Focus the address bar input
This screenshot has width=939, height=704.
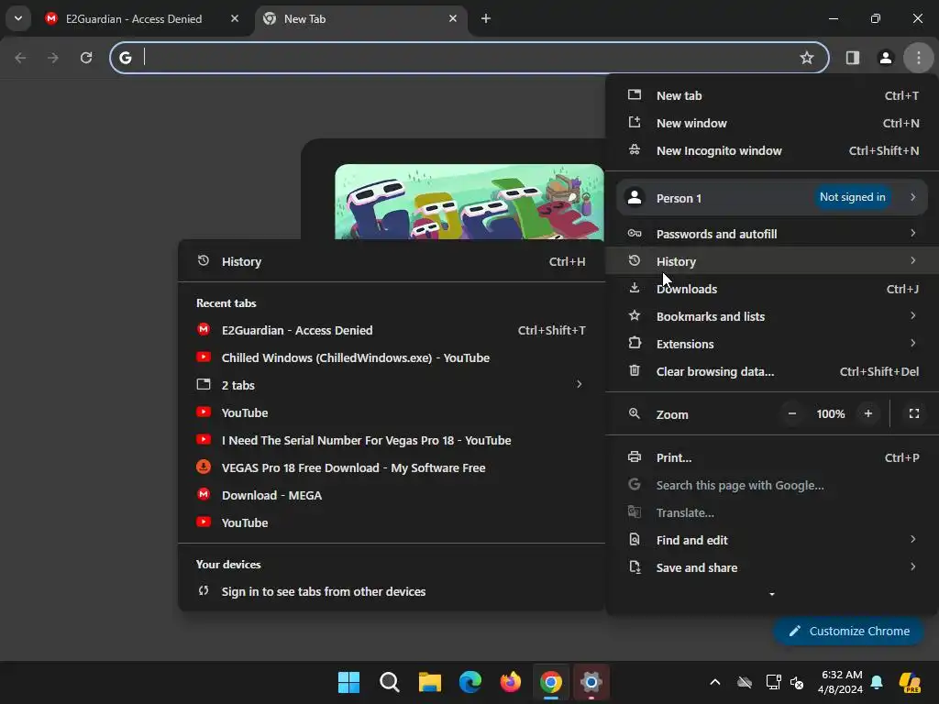(469, 58)
